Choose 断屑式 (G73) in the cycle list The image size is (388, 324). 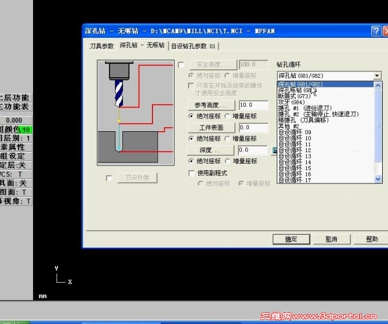click(x=325, y=96)
